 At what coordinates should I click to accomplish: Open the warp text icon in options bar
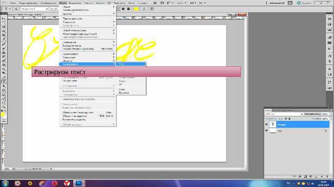(144, 9)
